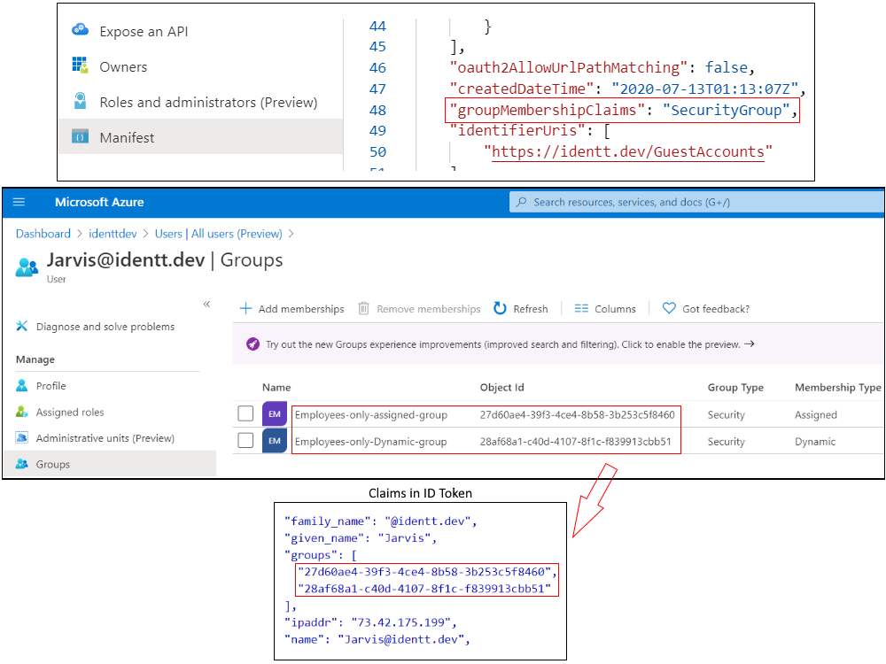This screenshot has height=664, width=886.
Task: Click the arrow at end of preview banner
Action: pos(750,344)
